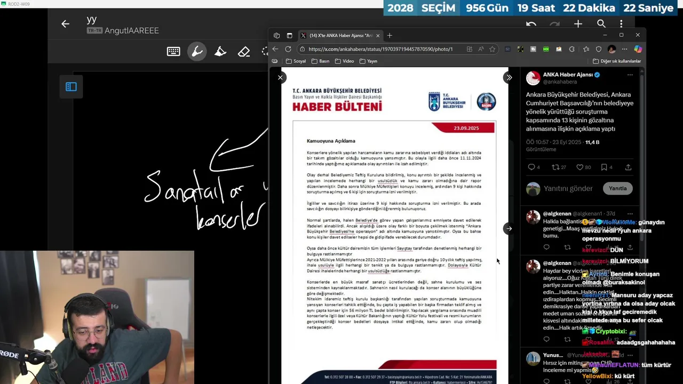This screenshot has height=384, width=683.
Task: Add a new item in note app
Action: tap(578, 24)
